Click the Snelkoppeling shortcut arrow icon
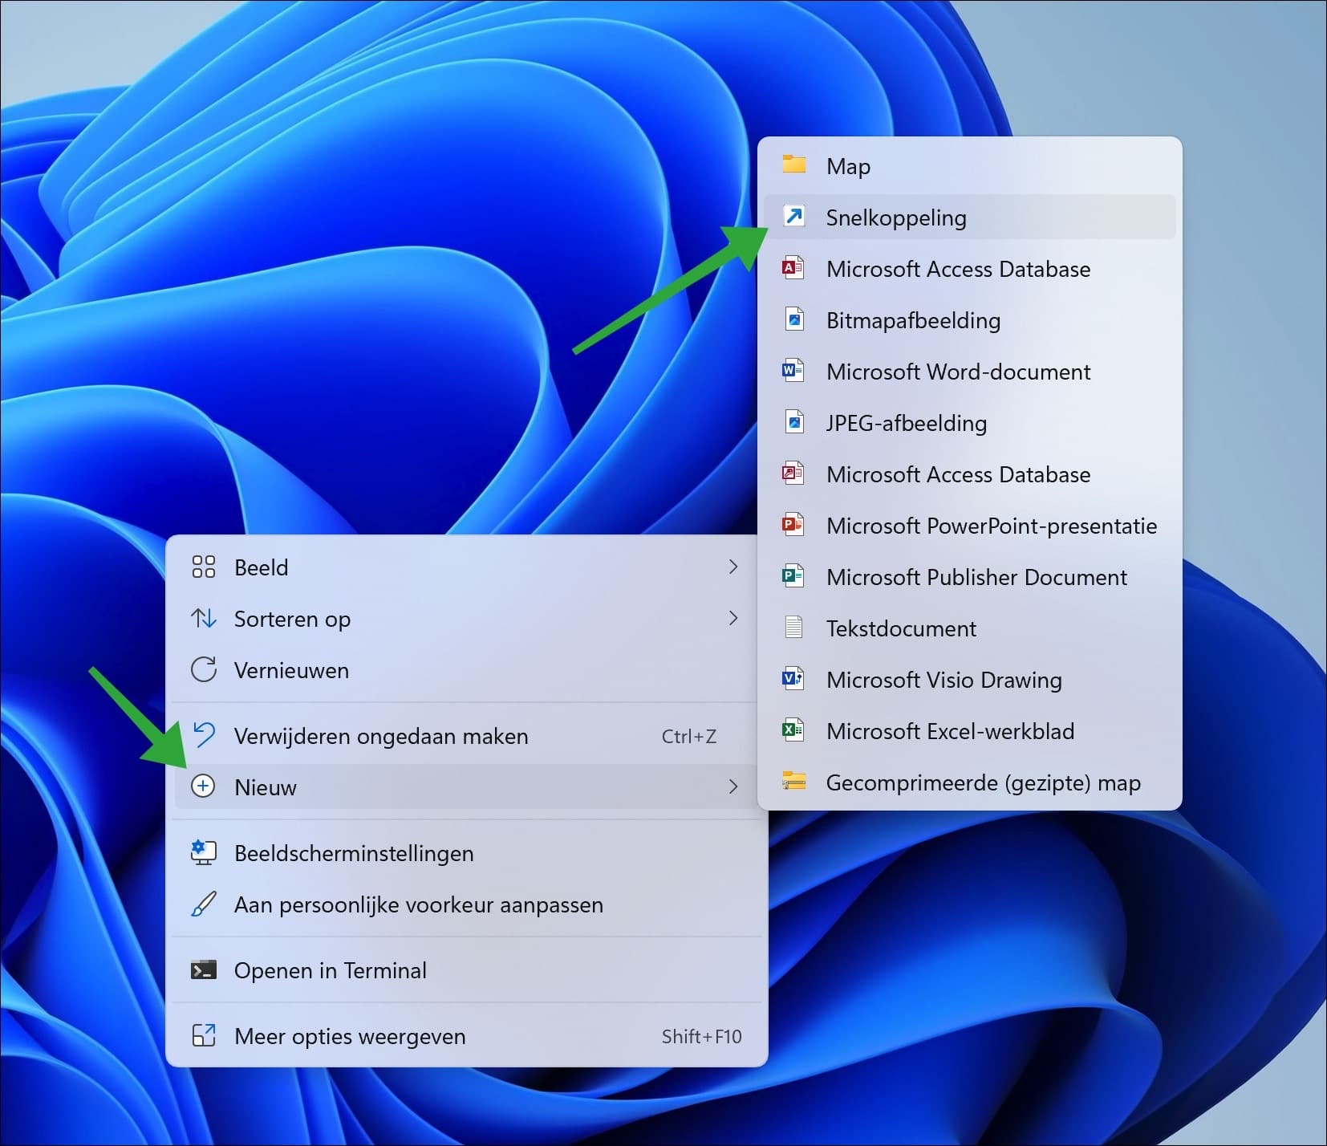This screenshot has width=1327, height=1146. [x=794, y=216]
